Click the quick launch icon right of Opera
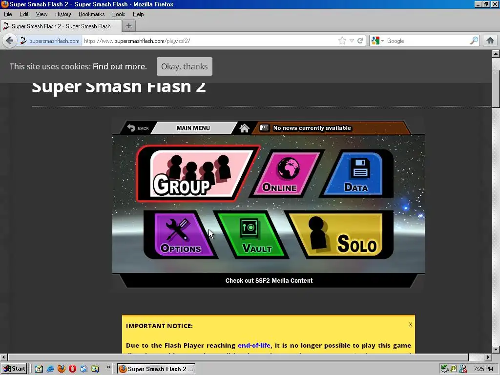 point(83,369)
